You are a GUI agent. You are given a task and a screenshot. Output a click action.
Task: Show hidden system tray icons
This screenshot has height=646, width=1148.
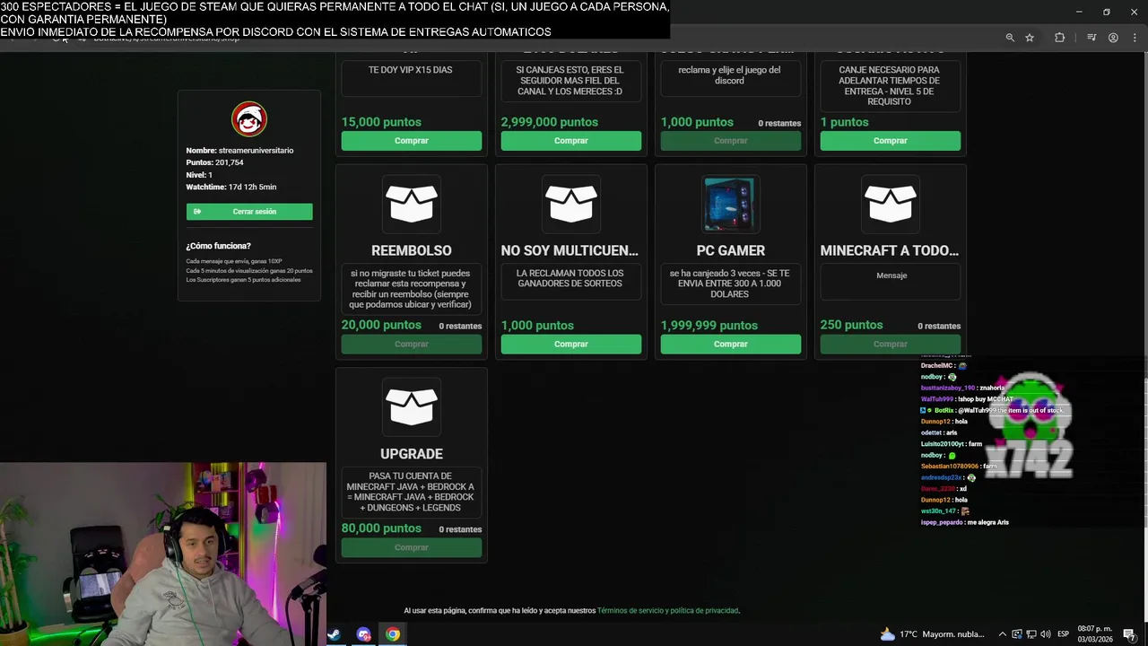click(1003, 634)
